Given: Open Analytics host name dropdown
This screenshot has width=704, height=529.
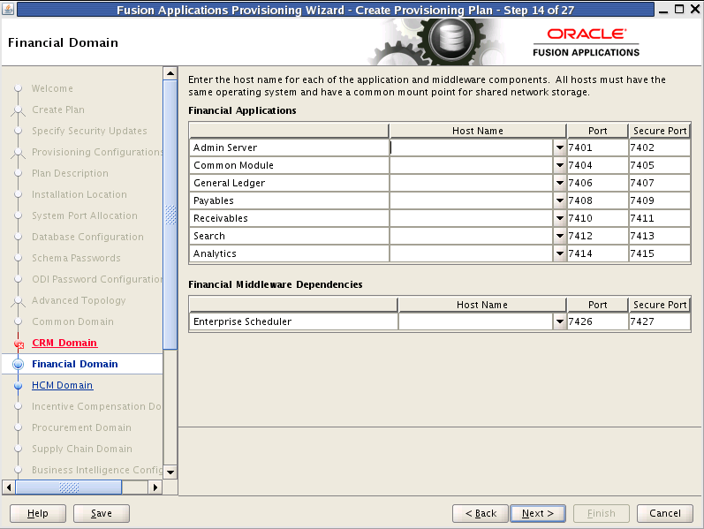Looking at the screenshot, I should pyautogui.click(x=559, y=253).
